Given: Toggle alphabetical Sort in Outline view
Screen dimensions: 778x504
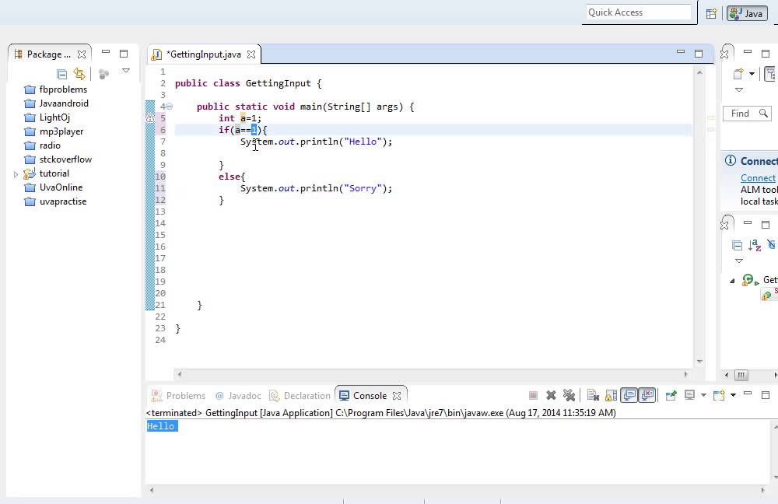Looking at the screenshot, I should tap(755, 245).
